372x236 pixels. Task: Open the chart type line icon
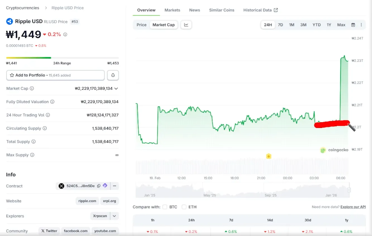[x=186, y=25]
